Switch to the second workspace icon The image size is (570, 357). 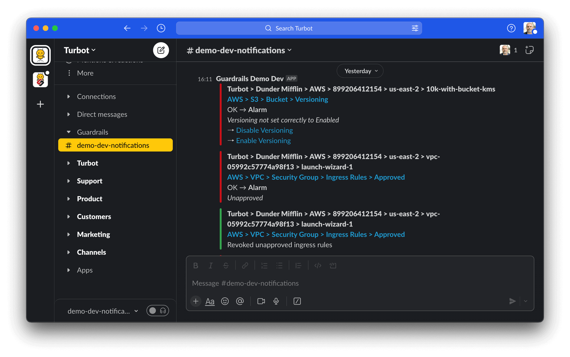tap(40, 80)
